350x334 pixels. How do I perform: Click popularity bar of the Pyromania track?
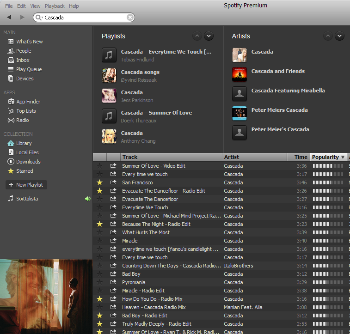tap(328, 282)
